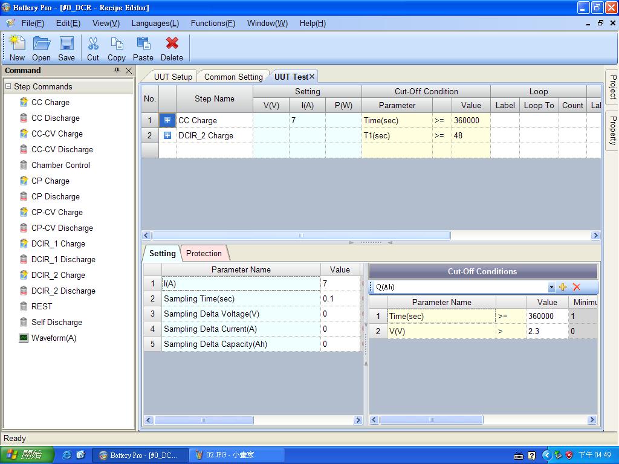Screen dimensions: 619x464
Task: Select the DCIR_1 Discharge command icon
Action: click(x=24, y=259)
